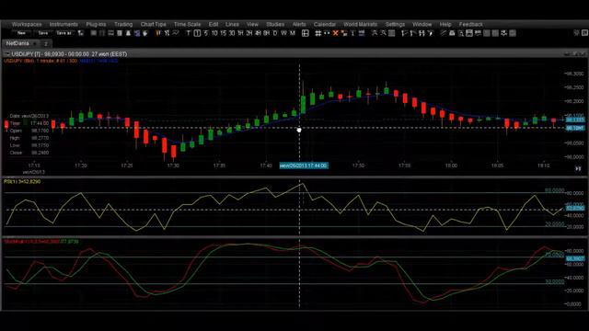Click the top-right window tile icon

pos(585,33)
